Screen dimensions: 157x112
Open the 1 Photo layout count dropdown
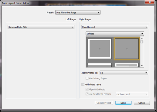pos(115,34)
